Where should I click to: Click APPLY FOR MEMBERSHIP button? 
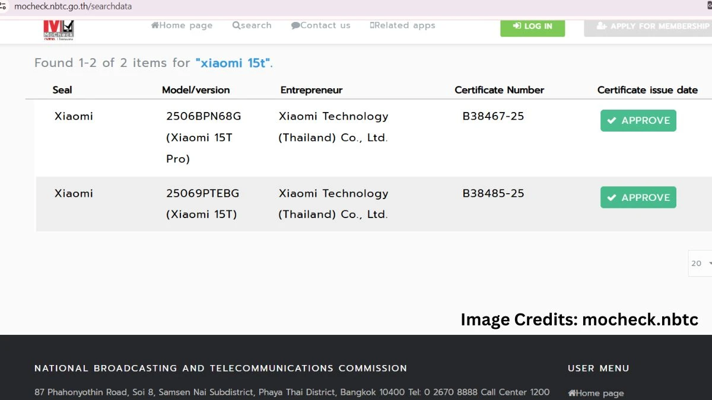(648, 27)
